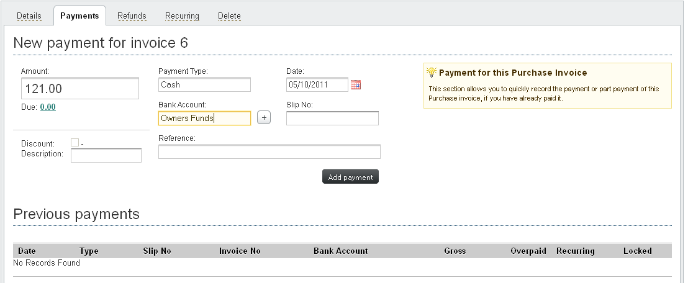The height and width of the screenshot is (283, 688).
Task: Click the plus button beside Bank Account
Action: (x=264, y=118)
